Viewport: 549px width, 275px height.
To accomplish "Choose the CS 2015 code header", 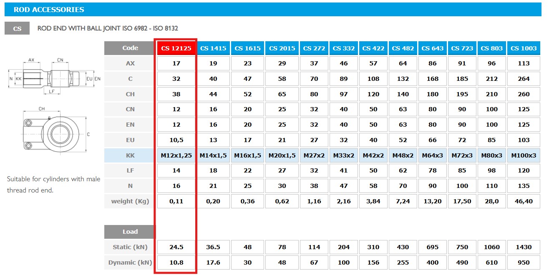I will pos(282,48).
